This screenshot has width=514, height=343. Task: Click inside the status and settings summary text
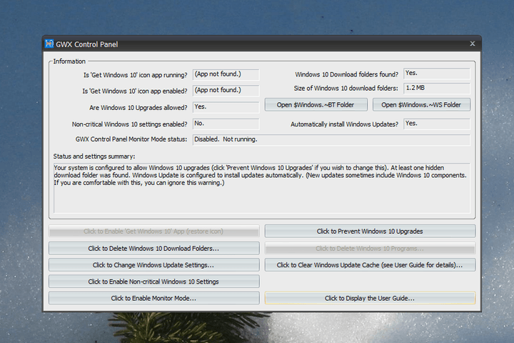pos(262,188)
